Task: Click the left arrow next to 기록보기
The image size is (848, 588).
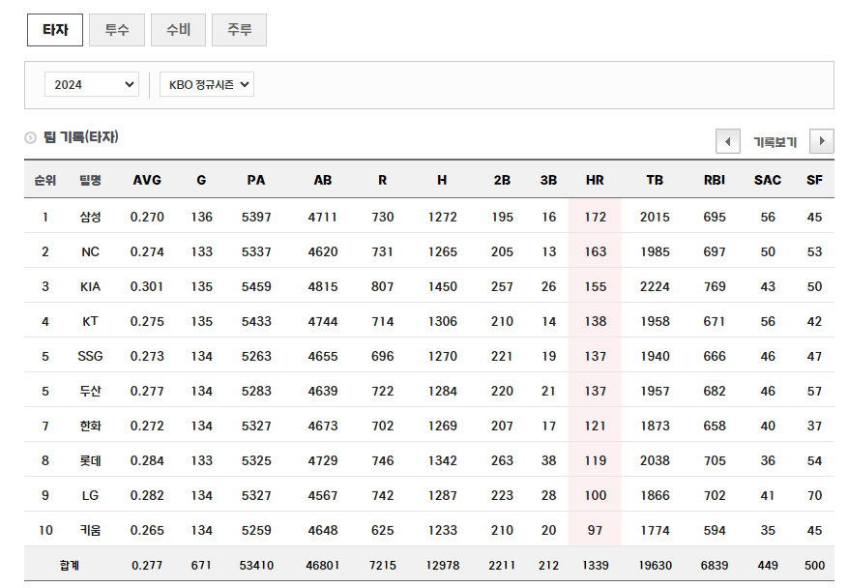Action: [x=727, y=141]
